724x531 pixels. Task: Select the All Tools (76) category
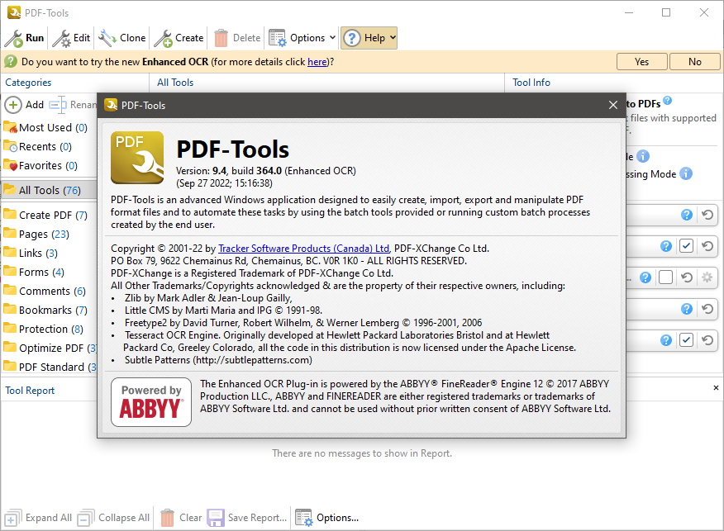coord(49,190)
